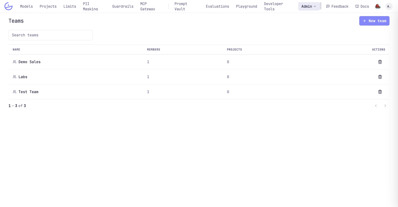Open the user profile avatar 'A.'
The width and height of the screenshot is (398, 207).
(x=389, y=6)
